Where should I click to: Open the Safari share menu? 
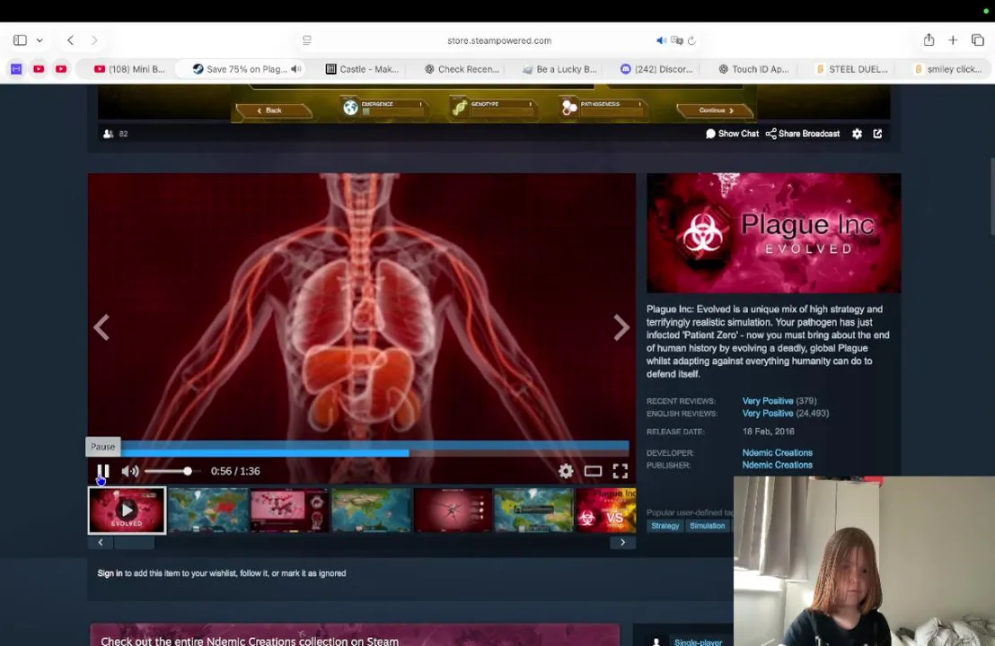[929, 39]
